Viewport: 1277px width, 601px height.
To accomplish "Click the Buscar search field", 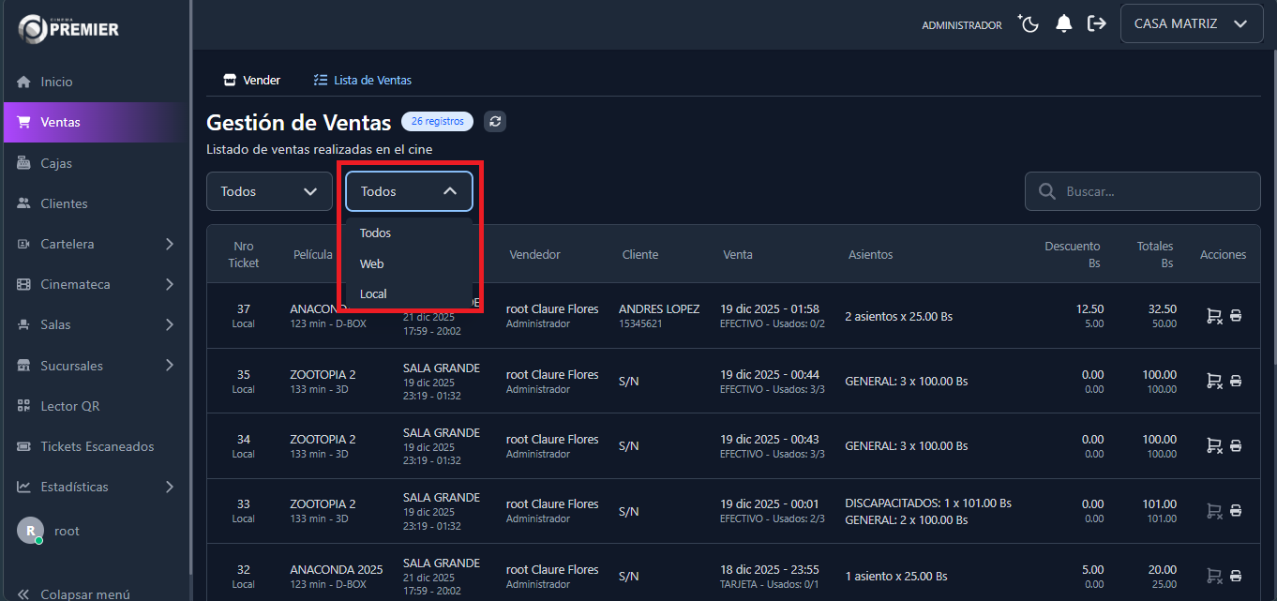I will pos(1153,191).
